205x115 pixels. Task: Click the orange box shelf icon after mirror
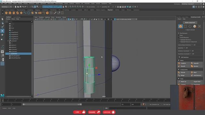point(47,13)
